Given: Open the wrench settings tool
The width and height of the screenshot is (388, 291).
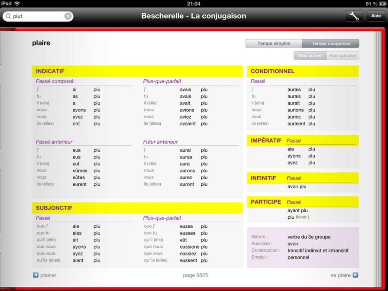Looking at the screenshot, I should point(354,16).
